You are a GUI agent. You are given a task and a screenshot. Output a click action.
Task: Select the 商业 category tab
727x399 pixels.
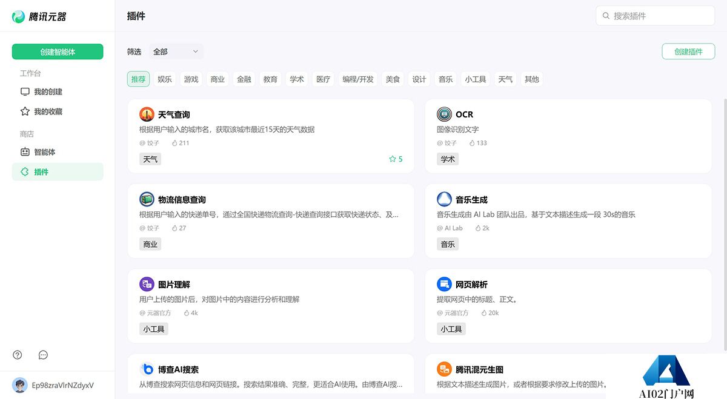217,79
